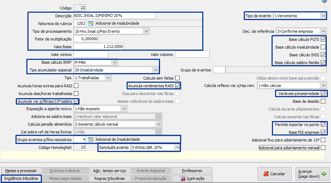Toggle Permite importar no ponto checkbox

(323, 125)
